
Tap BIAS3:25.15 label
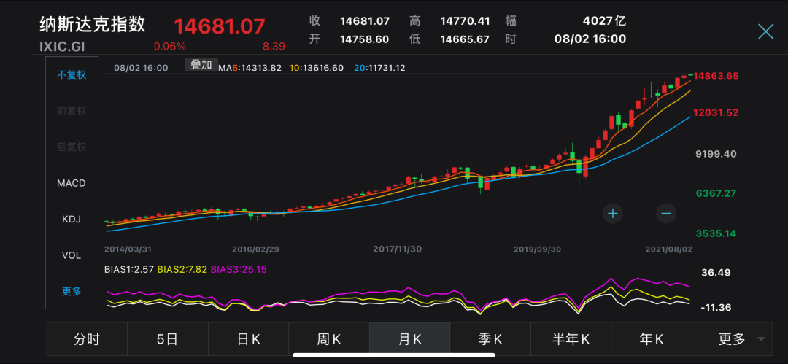coord(238,269)
